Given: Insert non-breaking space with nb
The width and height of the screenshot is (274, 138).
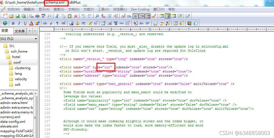Looking at the screenshot, I should coord(45,23).
